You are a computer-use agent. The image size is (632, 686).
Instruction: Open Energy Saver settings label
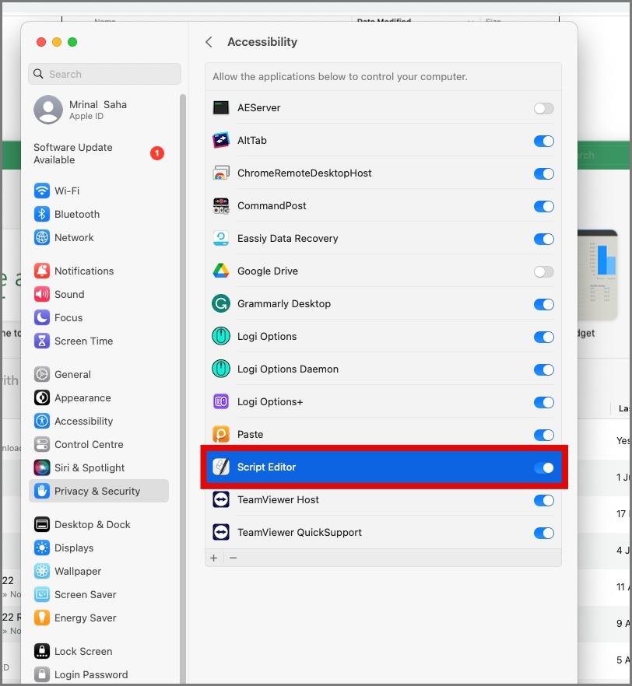[x=86, y=618]
